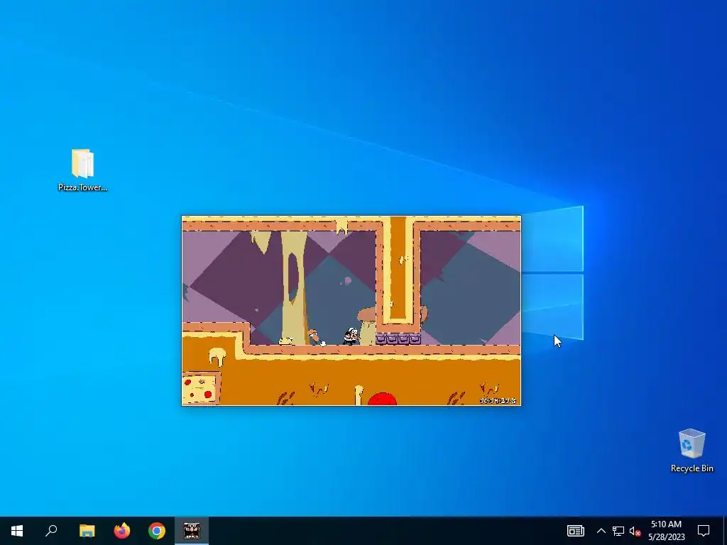Open the Action Center notifications icon
The height and width of the screenshot is (545, 727).
[704, 531]
